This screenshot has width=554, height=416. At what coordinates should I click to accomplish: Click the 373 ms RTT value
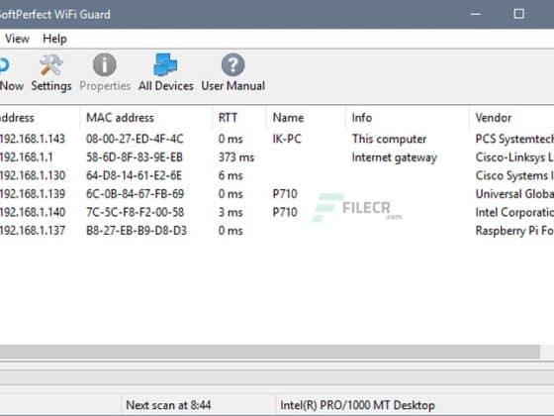point(236,157)
